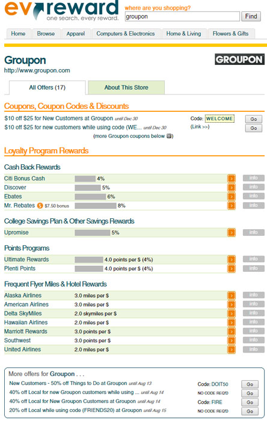Click Go button for WELCOME code coupon
The width and height of the screenshot is (267, 421).
pos(254,119)
